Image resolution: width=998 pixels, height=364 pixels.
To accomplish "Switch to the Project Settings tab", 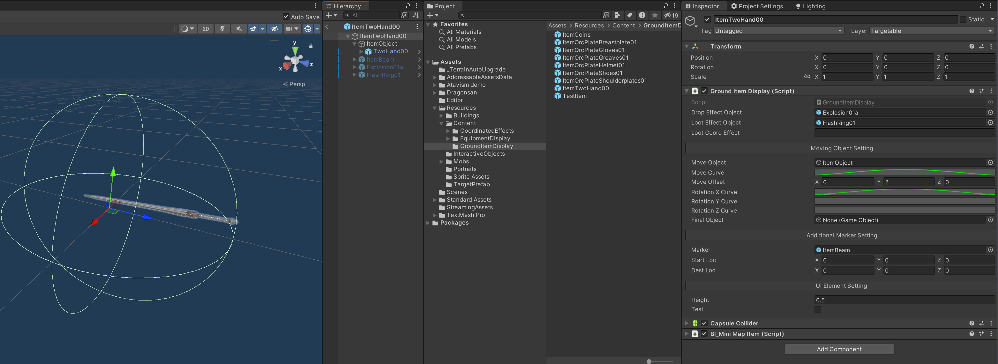I will [757, 6].
